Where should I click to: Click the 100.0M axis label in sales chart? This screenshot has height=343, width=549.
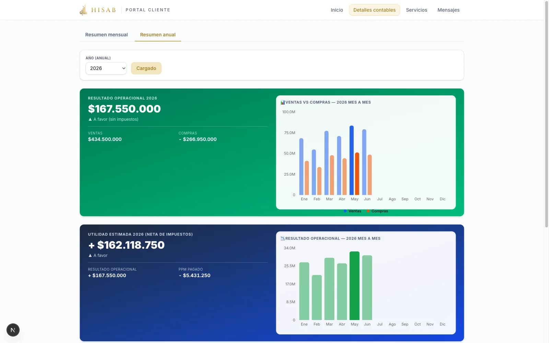click(x=289, y=112)
